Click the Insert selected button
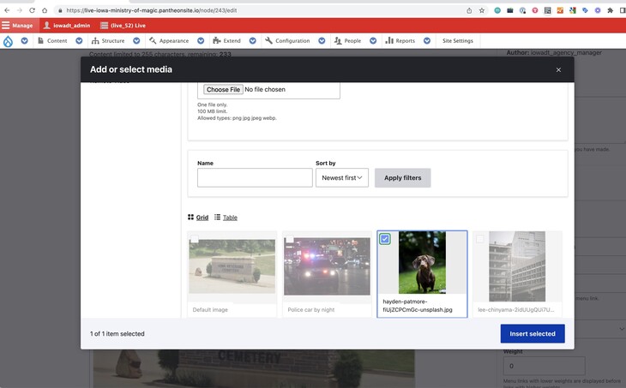This screenshot has height=388, width=626. pos(532,333)
